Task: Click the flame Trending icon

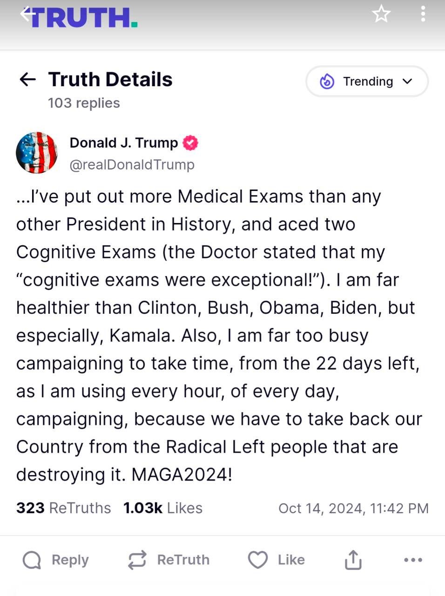Action: click(x=327, y=81)
